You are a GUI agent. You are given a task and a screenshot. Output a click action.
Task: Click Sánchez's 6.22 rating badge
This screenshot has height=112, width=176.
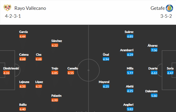[x=55, y=45]
